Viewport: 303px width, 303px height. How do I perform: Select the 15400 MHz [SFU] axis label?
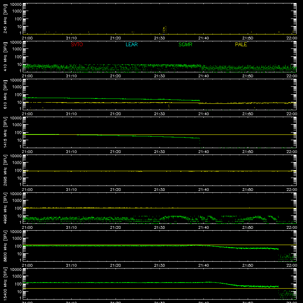click(5, 284)
